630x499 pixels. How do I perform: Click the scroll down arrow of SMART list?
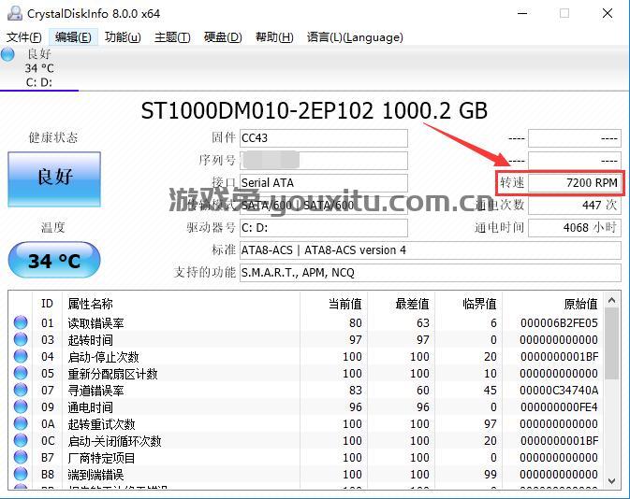[x=612, y=480]
